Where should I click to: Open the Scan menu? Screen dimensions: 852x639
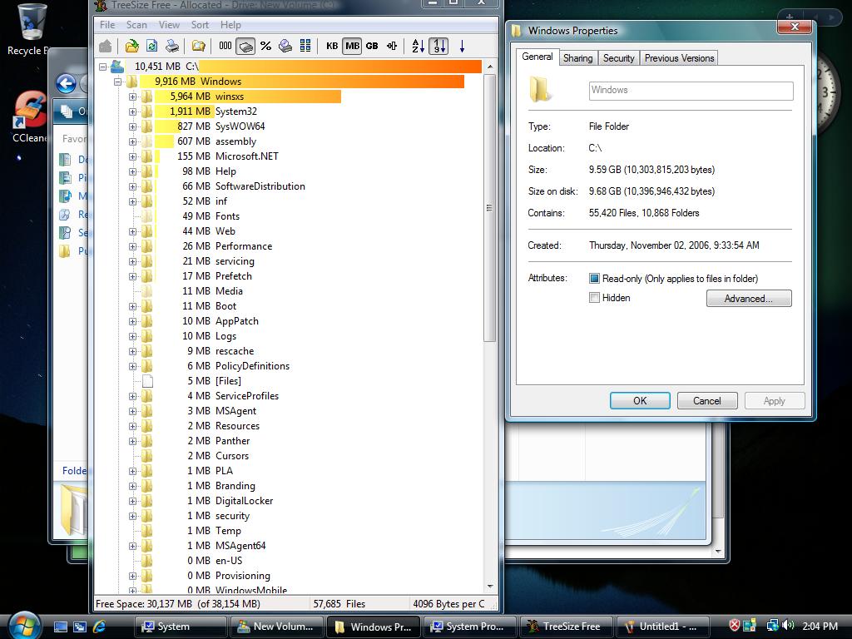click(x=136, y=25)
